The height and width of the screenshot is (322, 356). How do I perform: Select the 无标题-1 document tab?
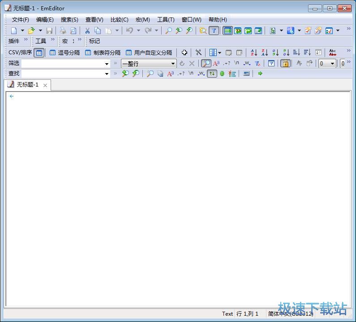tap(27, 85)
